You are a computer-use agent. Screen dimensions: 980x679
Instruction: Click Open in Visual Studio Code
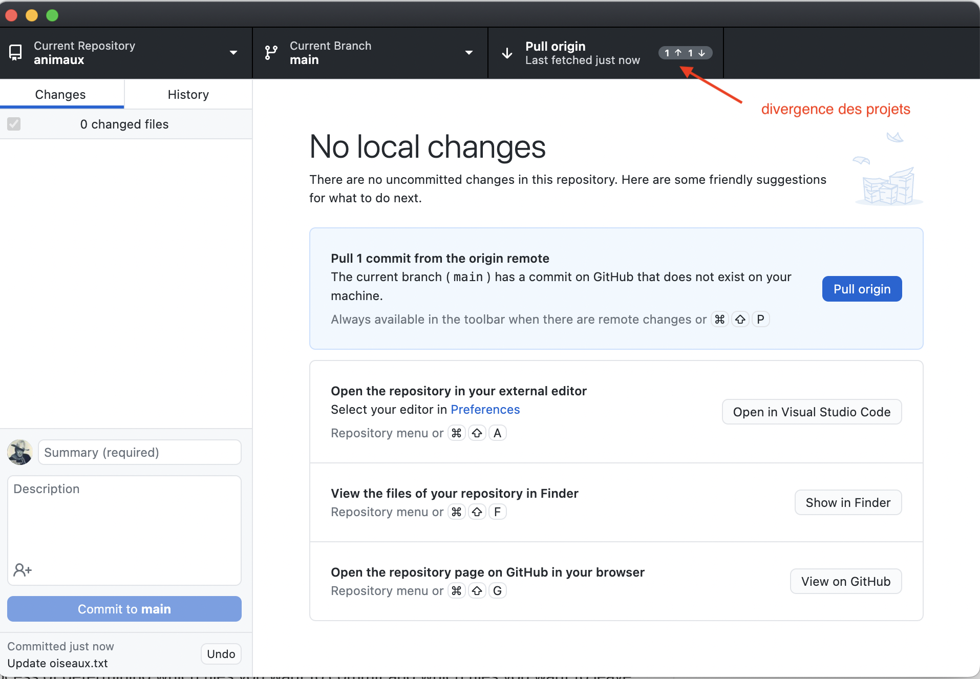(x=812, y=412)
